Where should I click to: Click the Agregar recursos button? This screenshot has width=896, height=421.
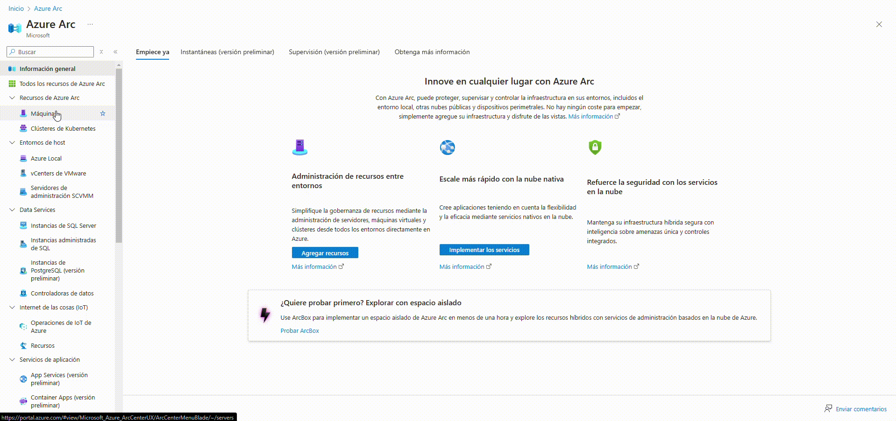(325, 253)
